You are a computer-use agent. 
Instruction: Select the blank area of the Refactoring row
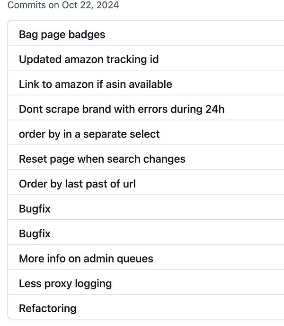pyautogui.click(x=189, y=308)
